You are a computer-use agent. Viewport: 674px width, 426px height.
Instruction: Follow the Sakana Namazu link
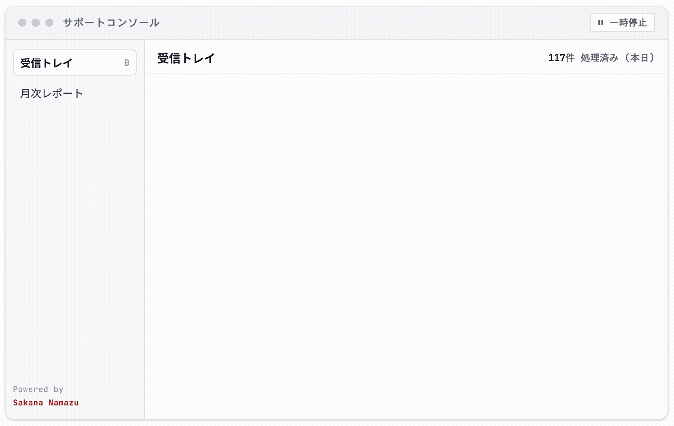click(46, 403)
